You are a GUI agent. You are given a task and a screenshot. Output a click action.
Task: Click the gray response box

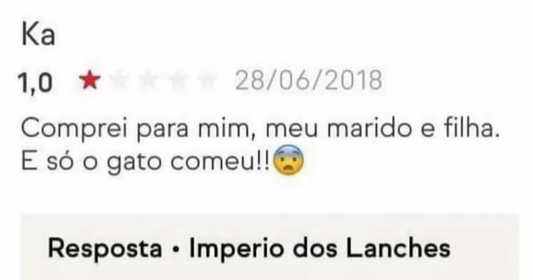click(x=270, y=247)
